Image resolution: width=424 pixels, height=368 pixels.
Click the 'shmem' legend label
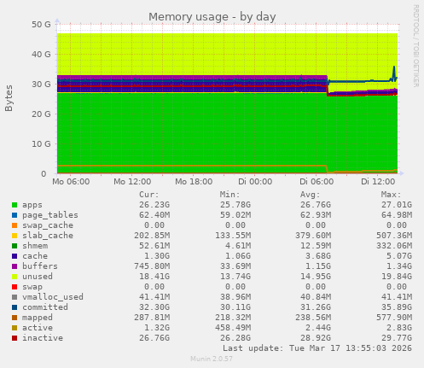coord(35,246)
